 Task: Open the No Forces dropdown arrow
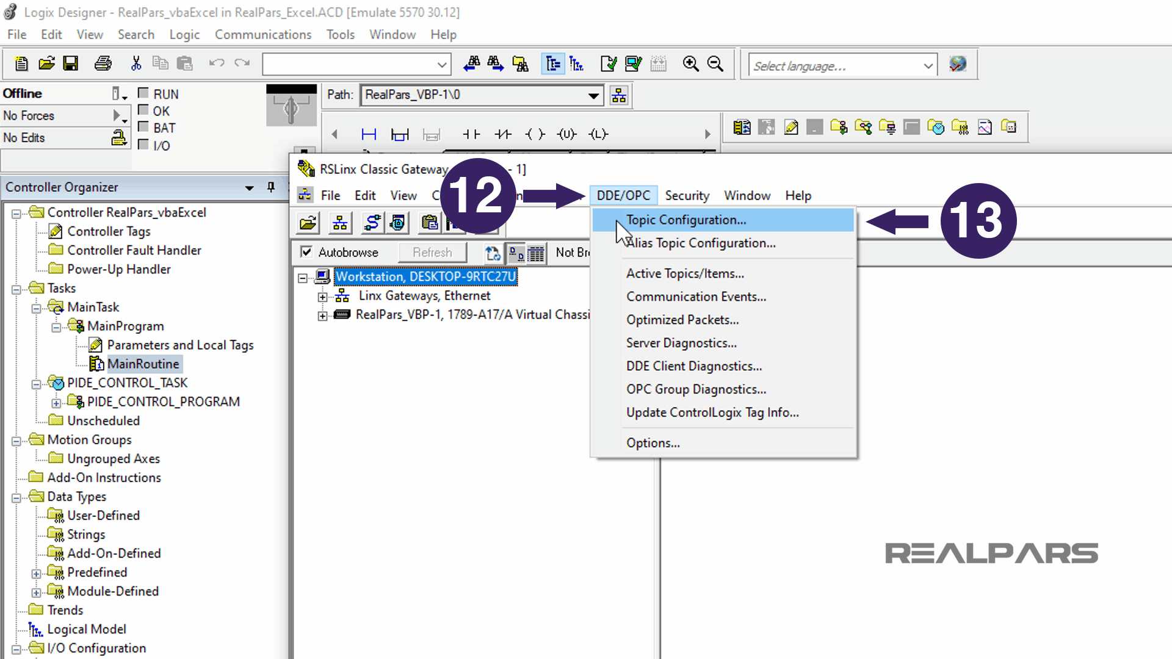[118, 115]
